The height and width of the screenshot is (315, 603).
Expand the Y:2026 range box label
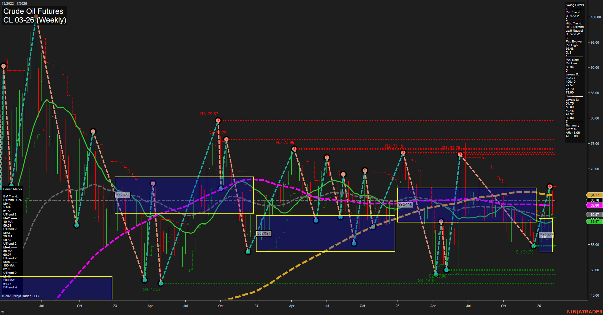coord(546,235)
